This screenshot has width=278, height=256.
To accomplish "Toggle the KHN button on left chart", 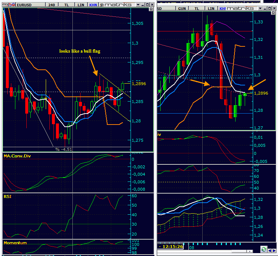I will 93,5.
